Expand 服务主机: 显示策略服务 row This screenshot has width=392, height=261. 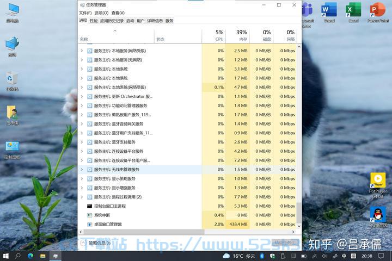pyautogui.click(x=82, y=178)
